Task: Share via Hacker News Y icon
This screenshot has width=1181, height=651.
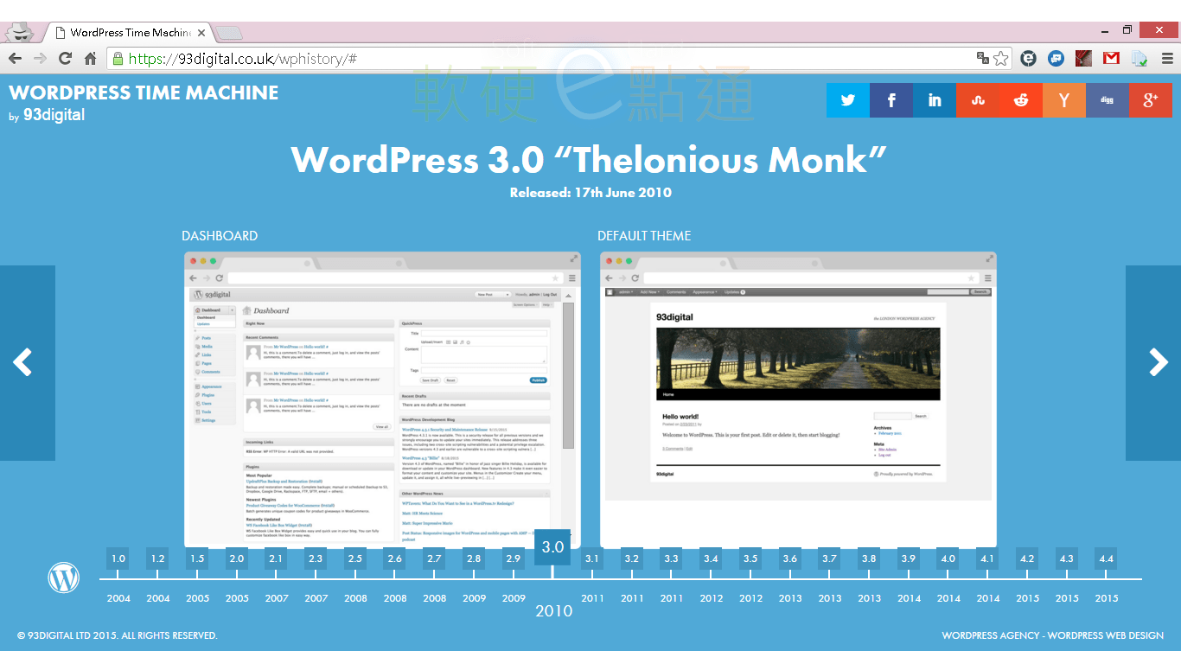Action: pos(1064,100)
